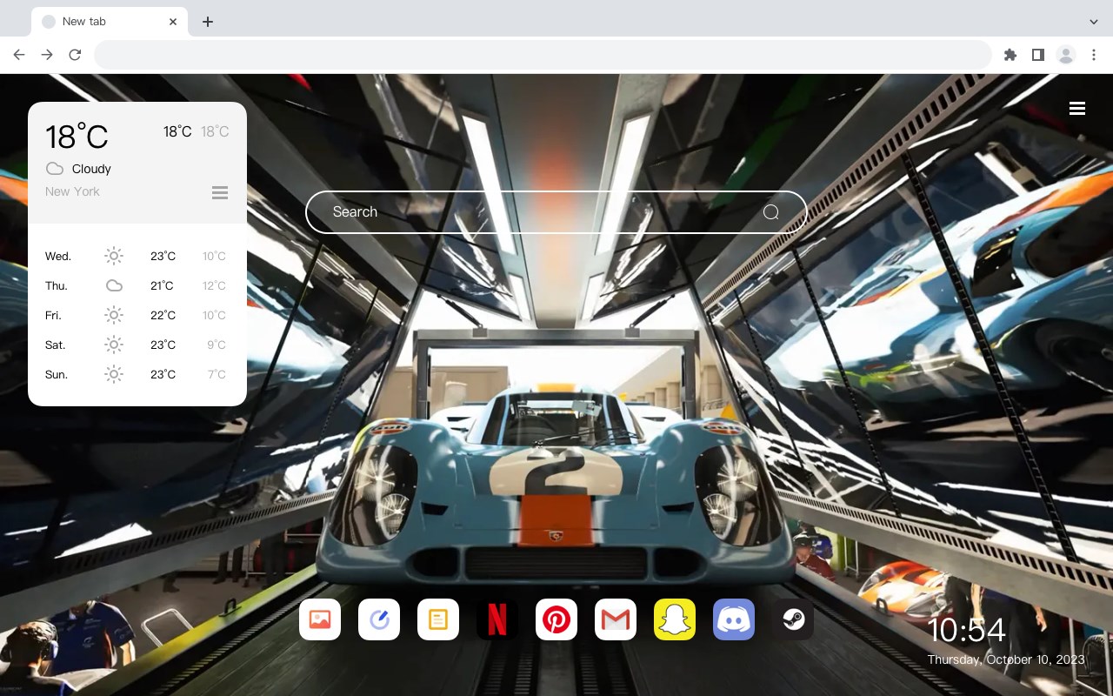1113x696 pixels.
Task: Open the hamburger menu at top right of page
Action: tap(1077, 108)
